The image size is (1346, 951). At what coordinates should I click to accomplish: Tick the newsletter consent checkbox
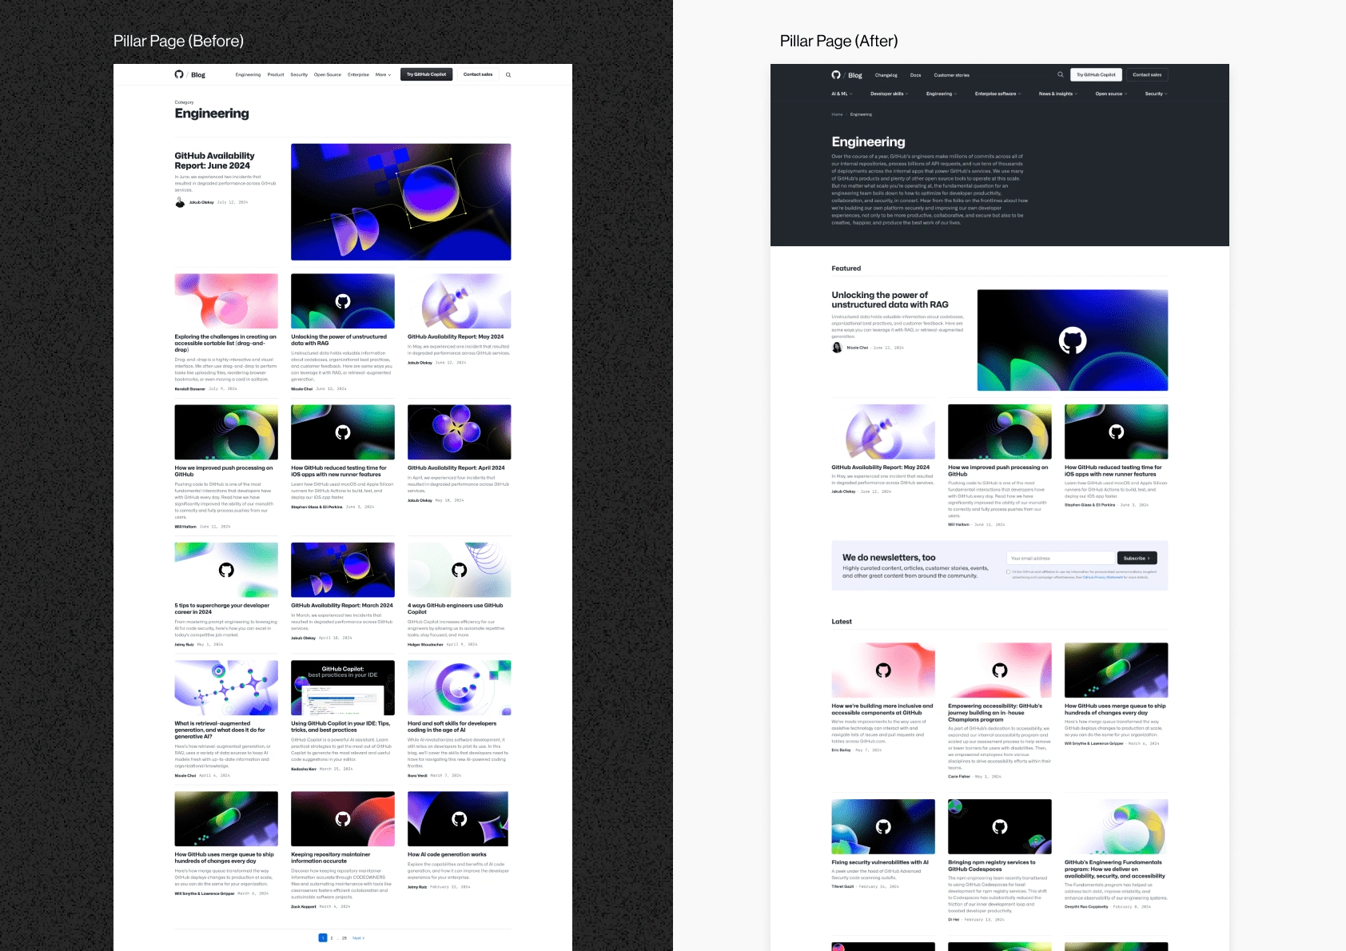pyautogui.click(x=1008, y=571)
